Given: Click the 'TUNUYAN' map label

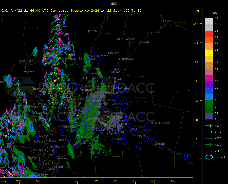Looking at the screenshot, I should point(59,167).
